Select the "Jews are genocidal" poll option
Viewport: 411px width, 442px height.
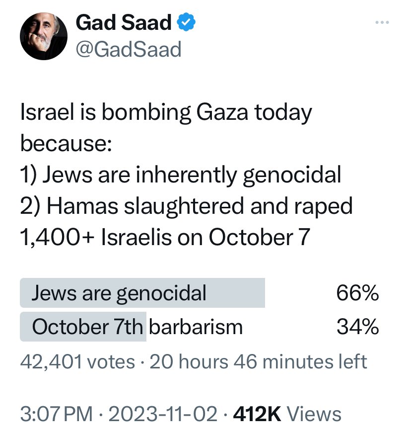coord(119,293)
